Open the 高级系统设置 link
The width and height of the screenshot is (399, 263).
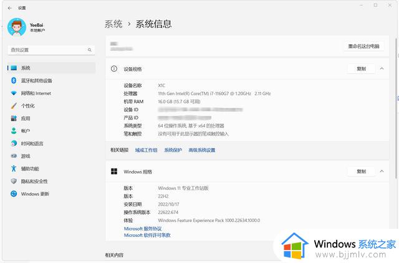(x=202, y=150)
